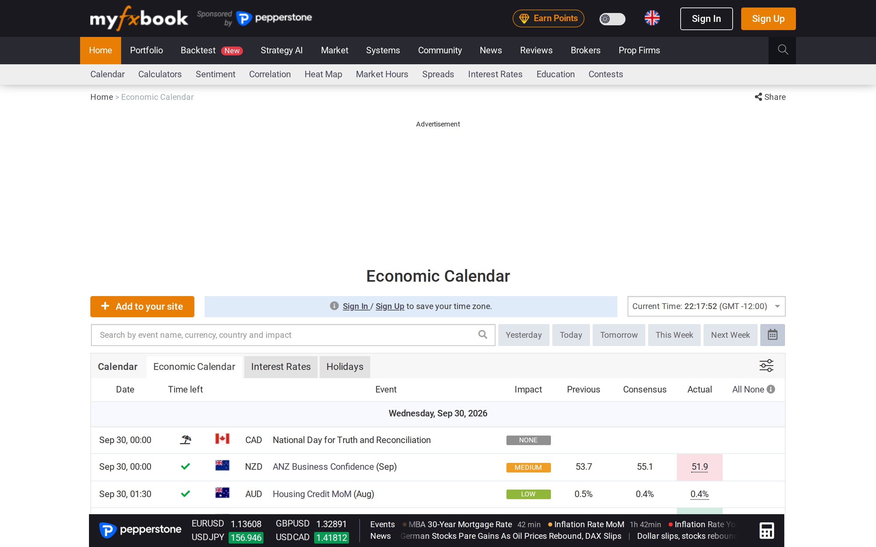Image resolution: width=876 pixels, height=547 pixels.
Task: Click the holiday umbrella icon in CAD row
Action: [185, 440]
